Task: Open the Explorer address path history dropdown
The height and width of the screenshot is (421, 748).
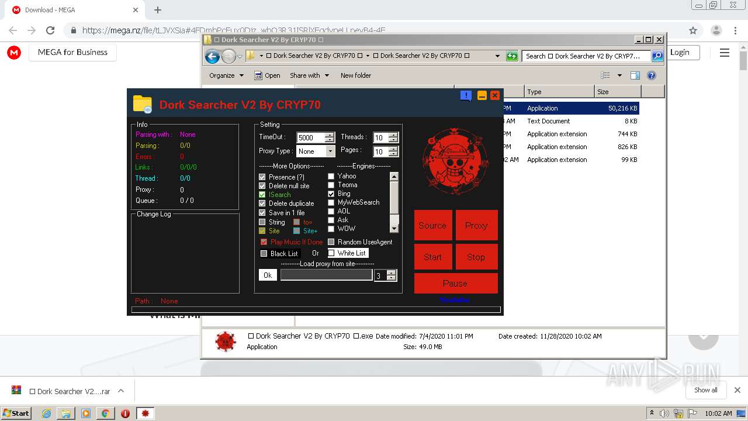Action: [497, 56]
